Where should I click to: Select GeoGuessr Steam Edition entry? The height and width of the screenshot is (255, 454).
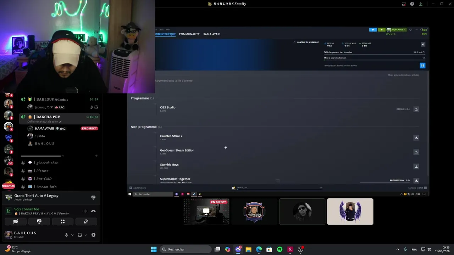point(177,151)
